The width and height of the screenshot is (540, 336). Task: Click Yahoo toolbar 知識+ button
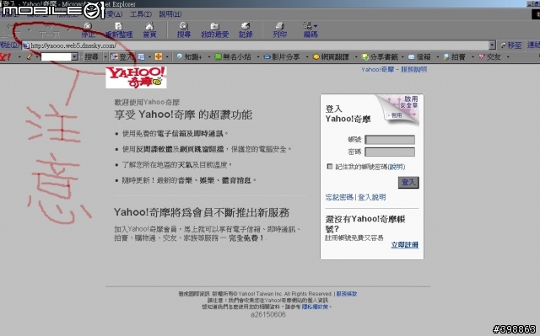(189, 56)
